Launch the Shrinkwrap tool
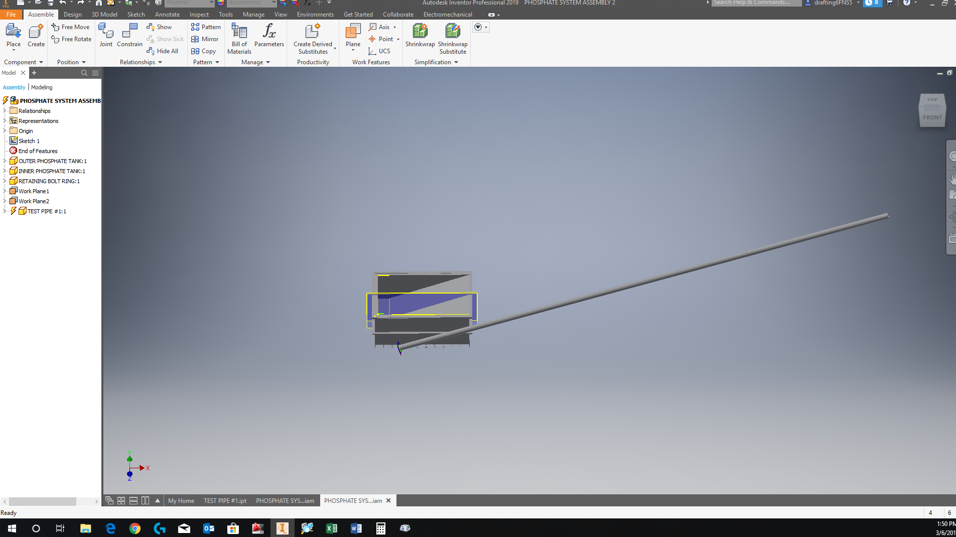This screenshot has width=956, height=537. (x=420, y=35)
